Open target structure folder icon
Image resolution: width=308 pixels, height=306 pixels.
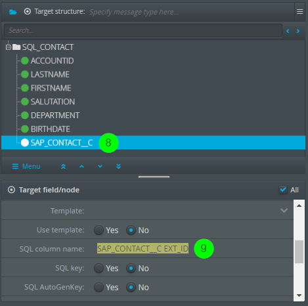13,12
